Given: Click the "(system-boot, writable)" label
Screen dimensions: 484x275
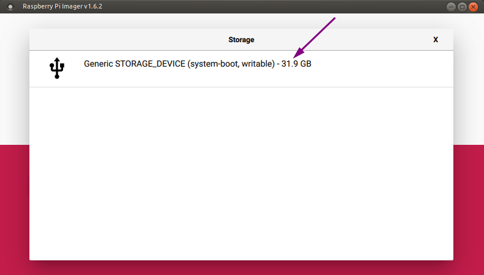Looking at the screenshot, I should pyautogui.click(x=231, y=64).
